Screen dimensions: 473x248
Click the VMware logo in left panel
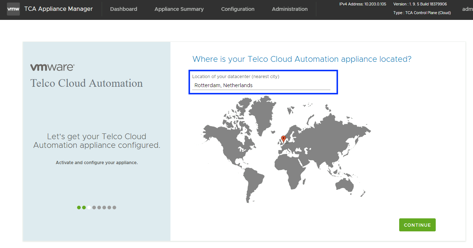click(52, 67)
